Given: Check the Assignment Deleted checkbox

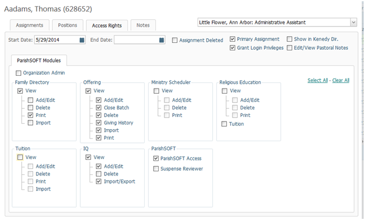Looking at the screenshot, I should point(174,41).
